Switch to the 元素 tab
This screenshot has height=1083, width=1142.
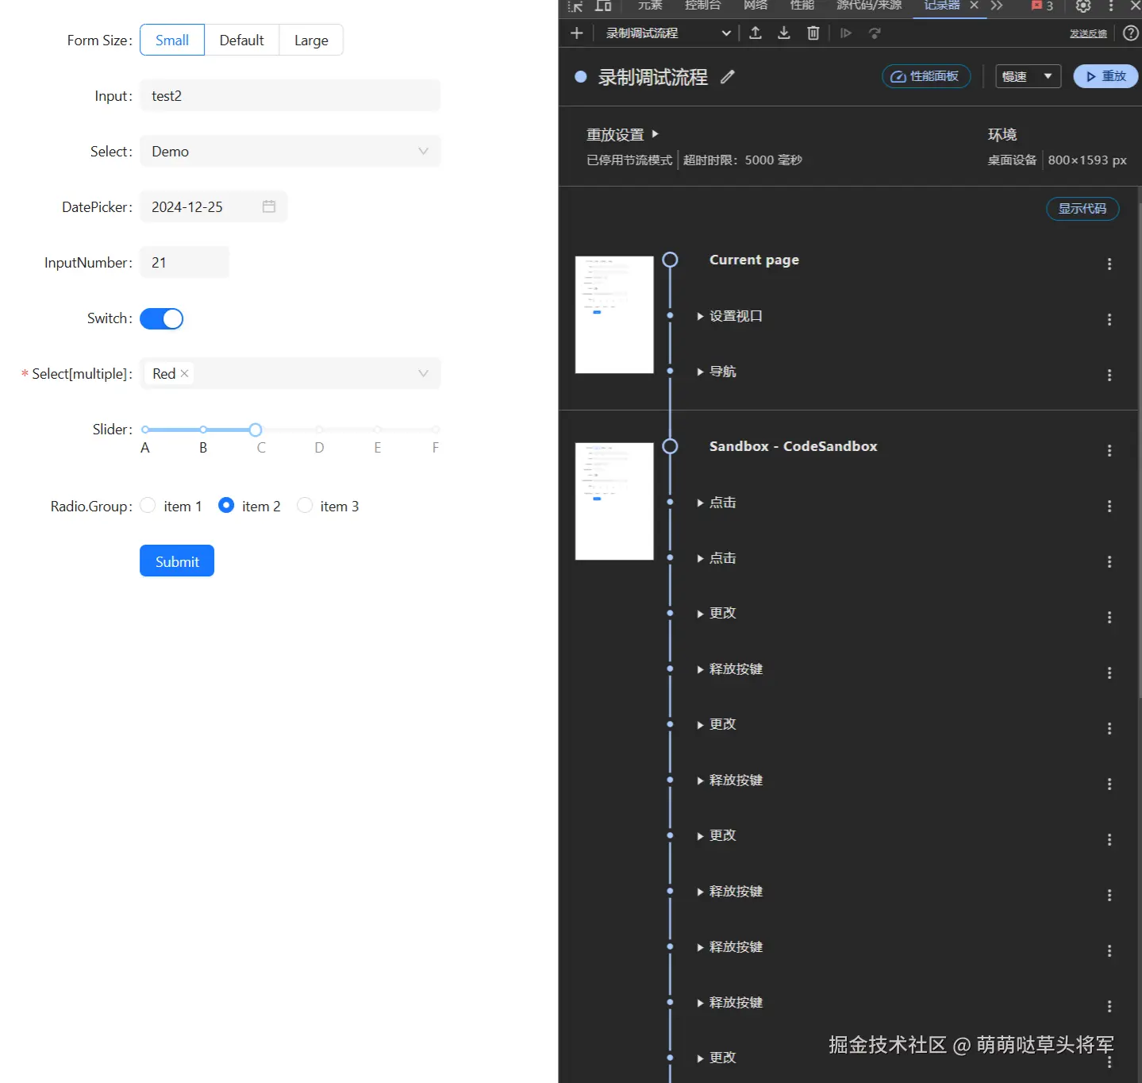pos(650,6)
